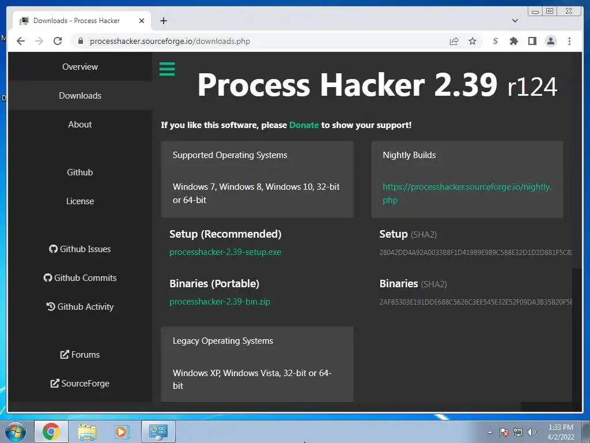Reload the page with the refresh icon
The height and width of the screenshot is (443, 590).
tap(58, 41)
